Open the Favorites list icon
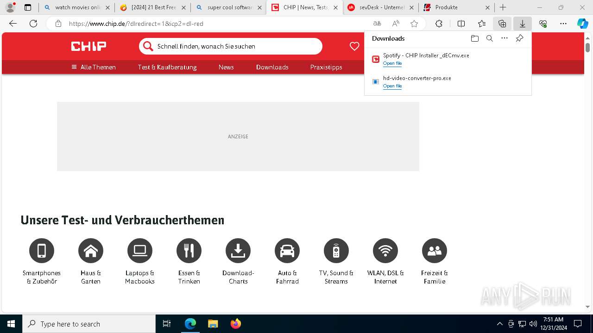The width and height of the screenshot is (593, 333). (482, 24)
